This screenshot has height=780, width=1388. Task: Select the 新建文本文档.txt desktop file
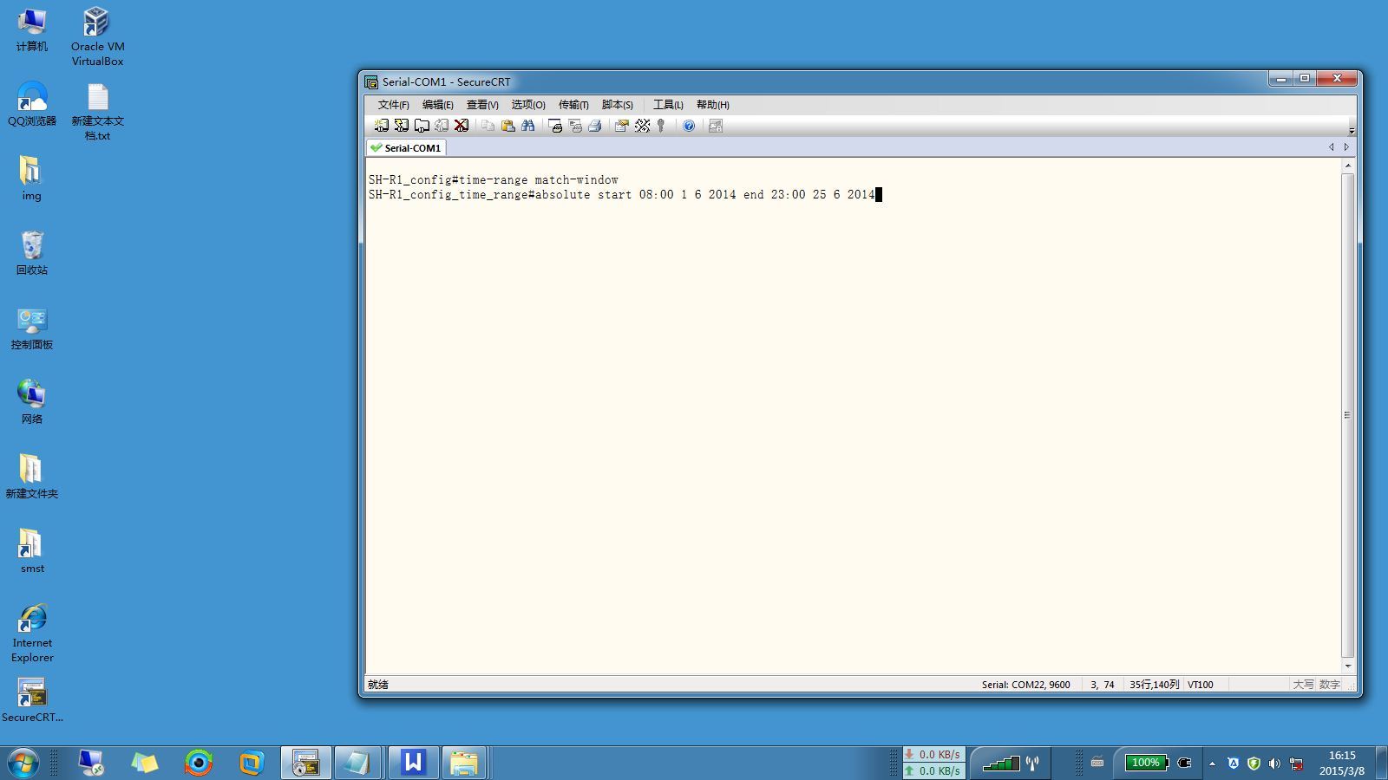pos(97,111)
